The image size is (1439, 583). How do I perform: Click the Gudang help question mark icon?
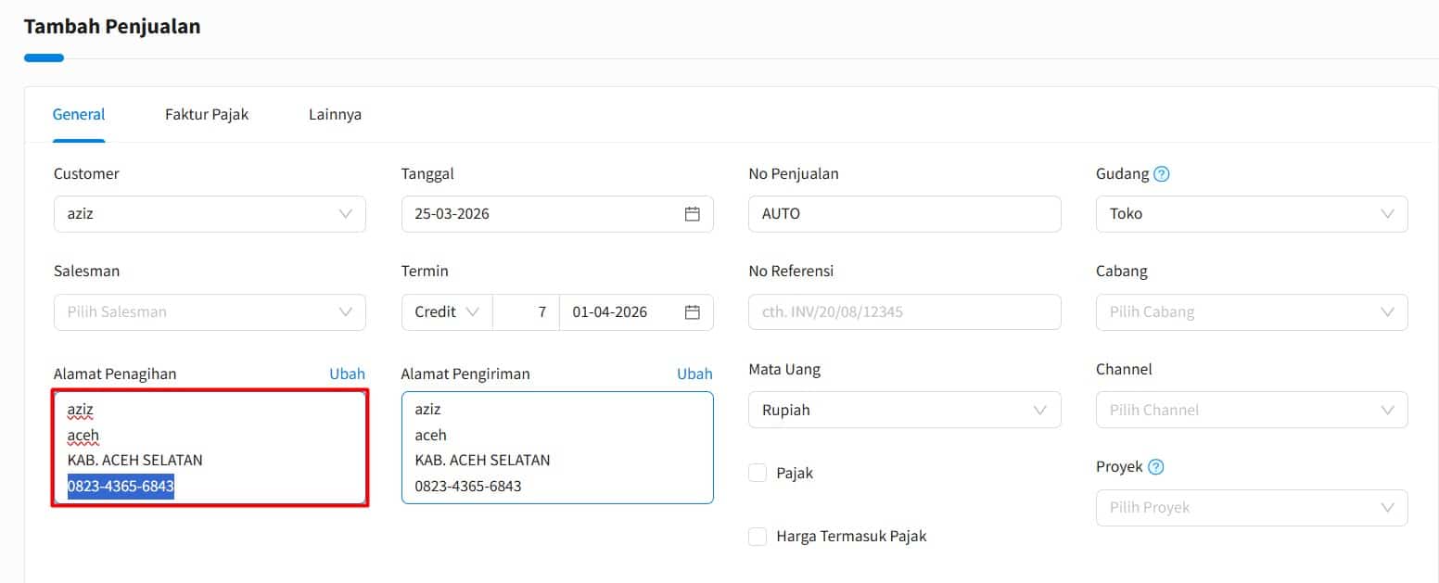(x=1161, y=174)
